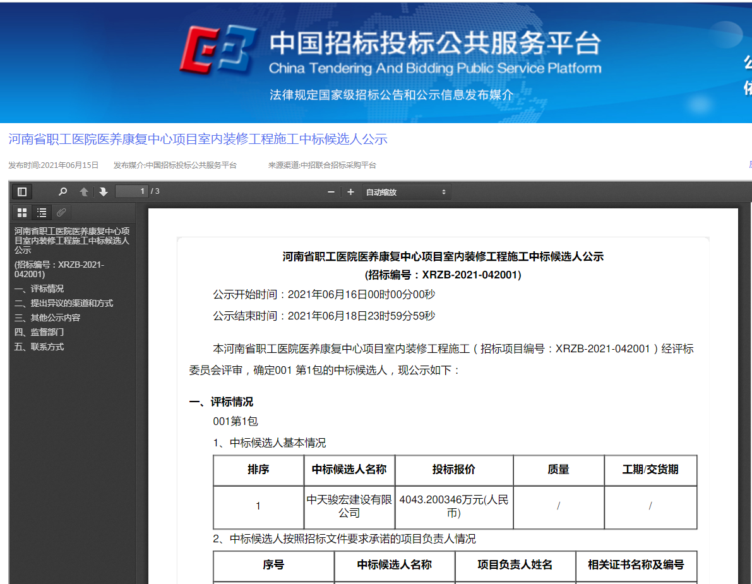
Task: Jump to outline item 四、监督部门
Action: (39, 332)
